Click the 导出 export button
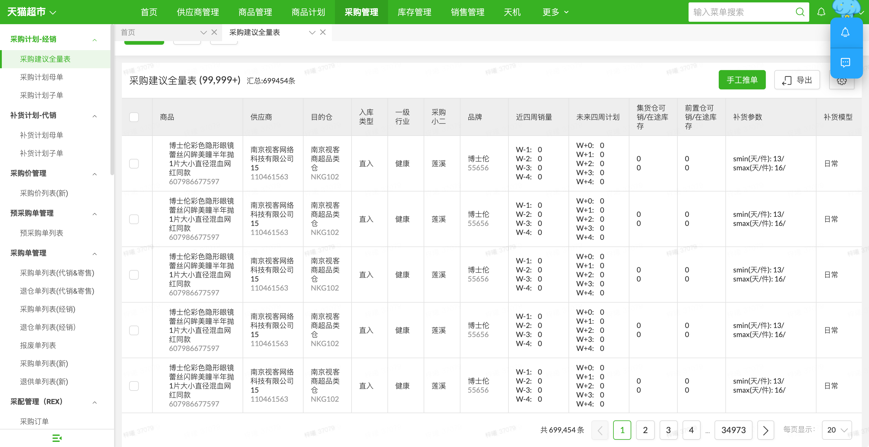The height and width of the screenshot is (447, 869). pyautogui.click(x=797, y=80)
